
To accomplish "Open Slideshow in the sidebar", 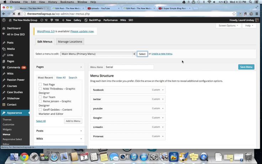I will pyautogui.click(x=13, y=98).
